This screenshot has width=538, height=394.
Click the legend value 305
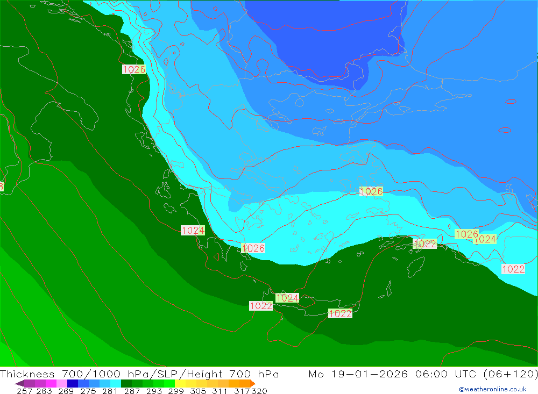(x=197, y=391)
